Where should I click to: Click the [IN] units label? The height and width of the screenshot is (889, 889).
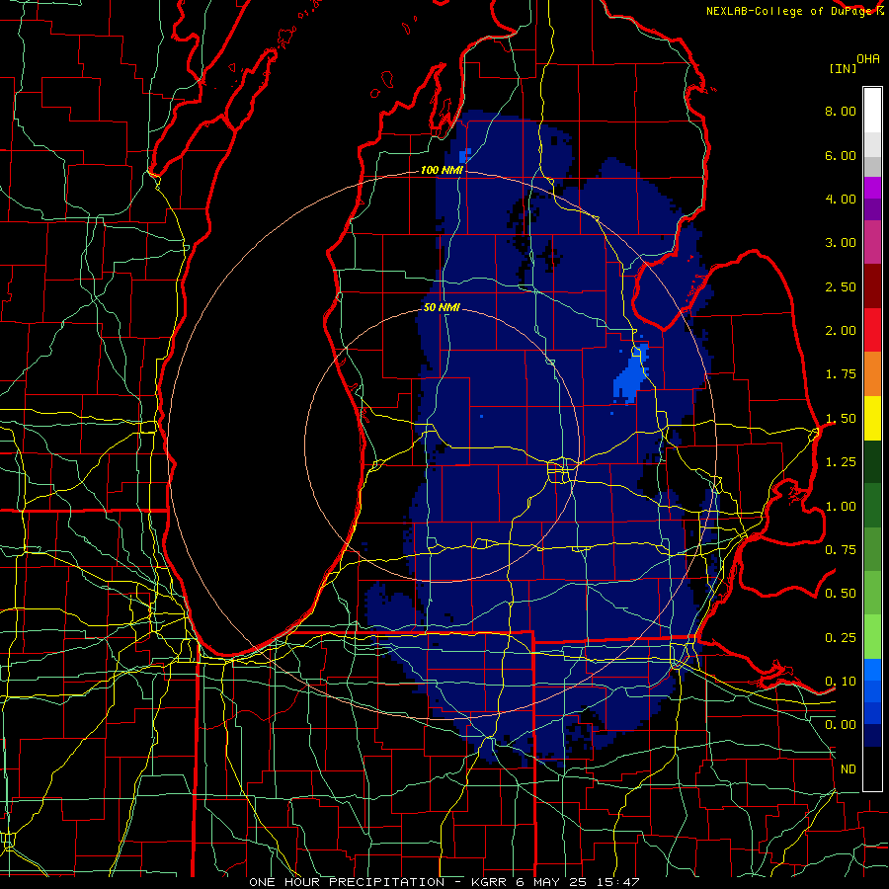pos(844,68)
